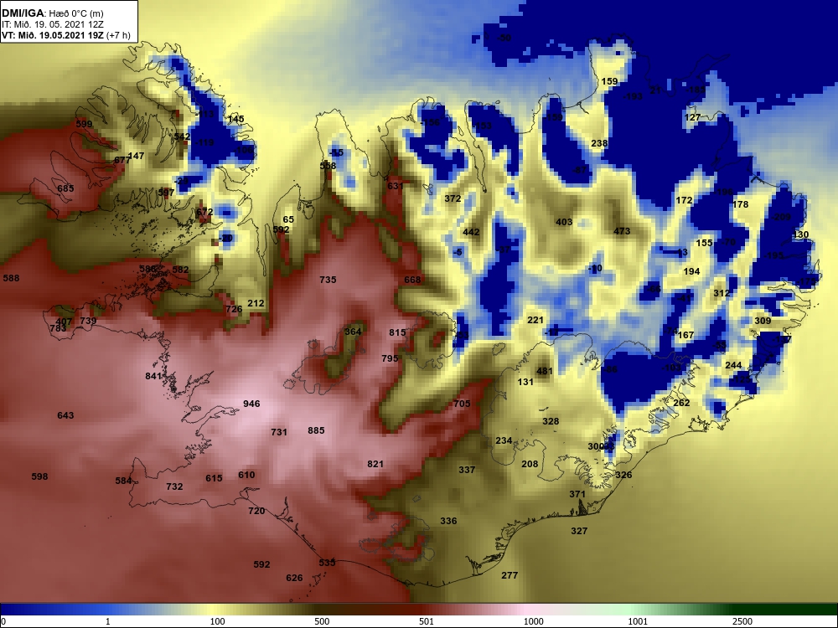Pick the 821 value label
Screen dimensions: 838x628
click(x=375, y=464)
